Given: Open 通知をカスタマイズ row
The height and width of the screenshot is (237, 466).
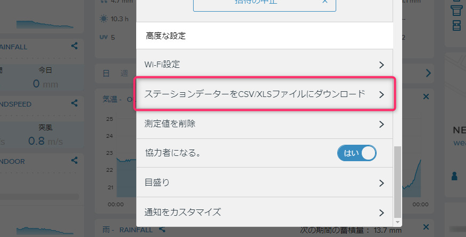Looking at the screenshot, I should (264, 213).
